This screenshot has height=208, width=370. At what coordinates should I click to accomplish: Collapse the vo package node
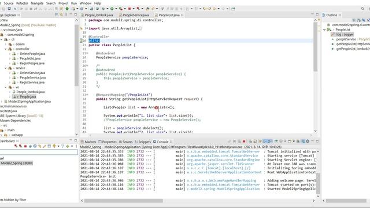[6, 87]
